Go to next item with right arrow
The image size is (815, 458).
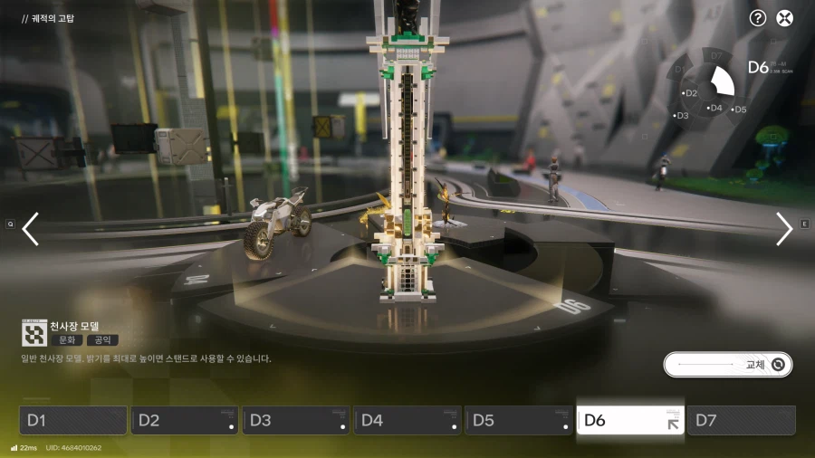click(x=784, y=229)
